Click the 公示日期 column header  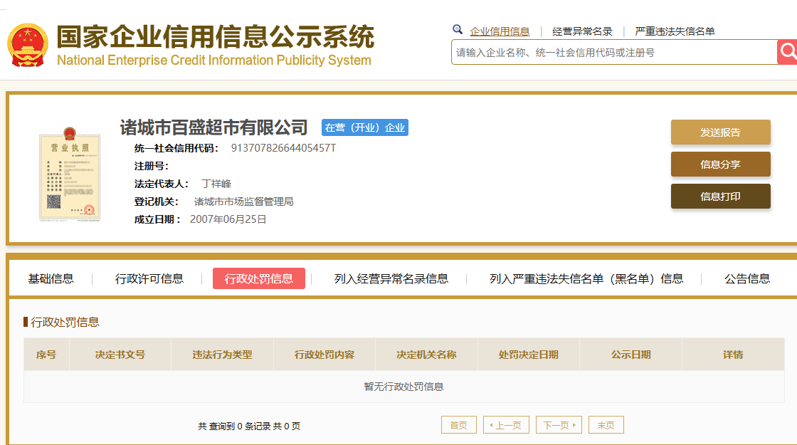click(x=630, y=355)
